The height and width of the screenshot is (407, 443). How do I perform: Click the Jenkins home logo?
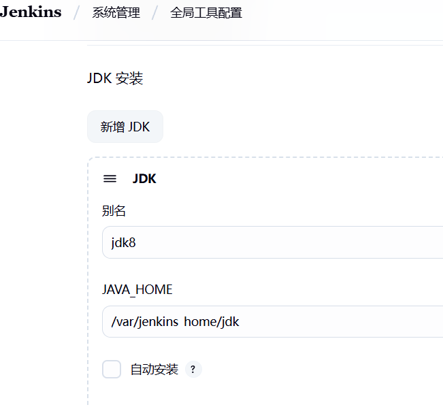pyautogui.click(x=31, y=12)
